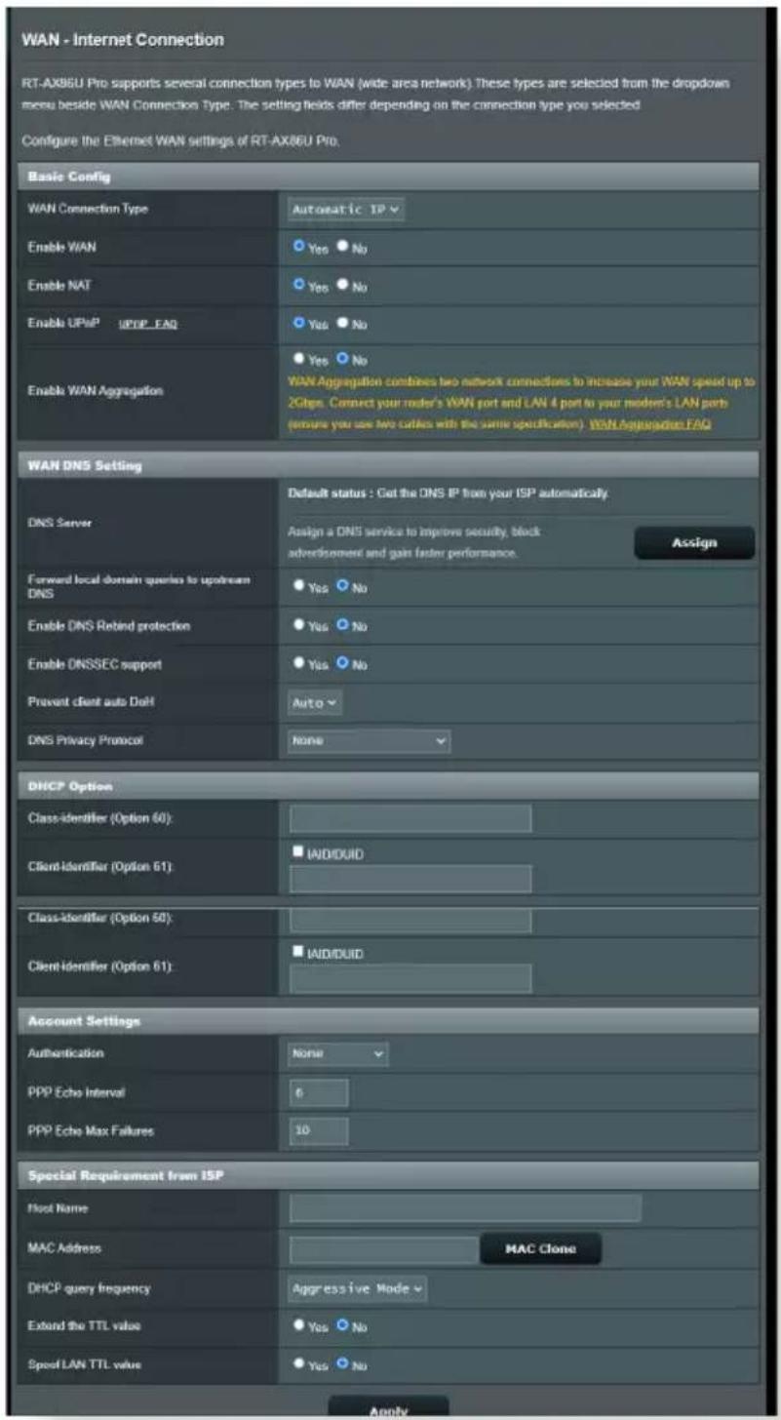Viewport: 781px width, 1420px height.
Task: Check the first IAID/DUID checkbox
Action: (x=299, y=850)
